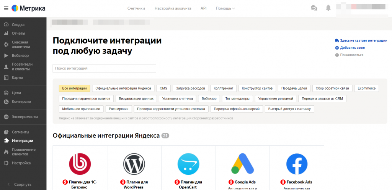
Task: Click the exclamation icon beside Пожаловаться
Action: (x=337, y=55)
